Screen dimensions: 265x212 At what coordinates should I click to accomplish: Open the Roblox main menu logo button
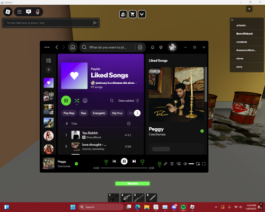[x=8, y=12]
